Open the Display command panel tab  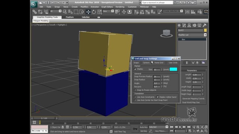(199, 25)
